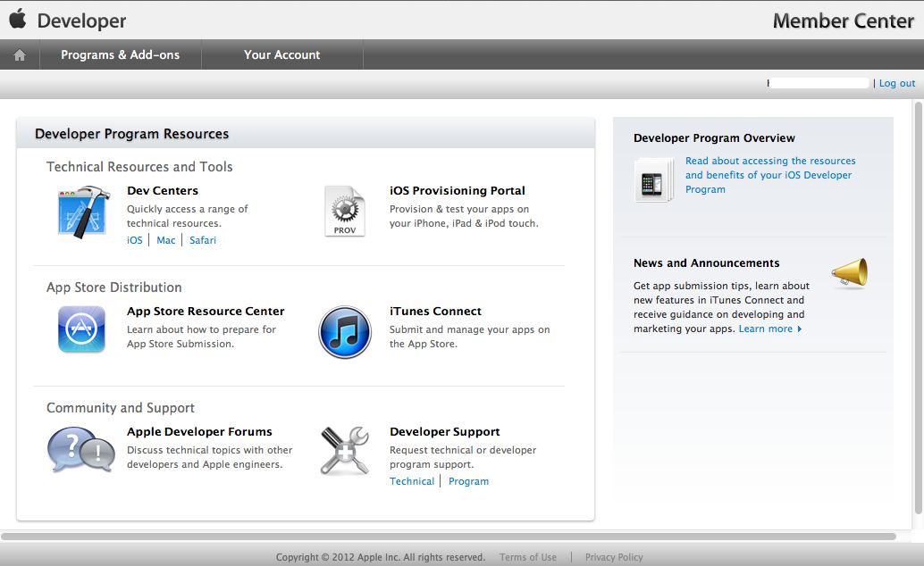
Task: Open the Your Account menu
Action: coord(282,54)
